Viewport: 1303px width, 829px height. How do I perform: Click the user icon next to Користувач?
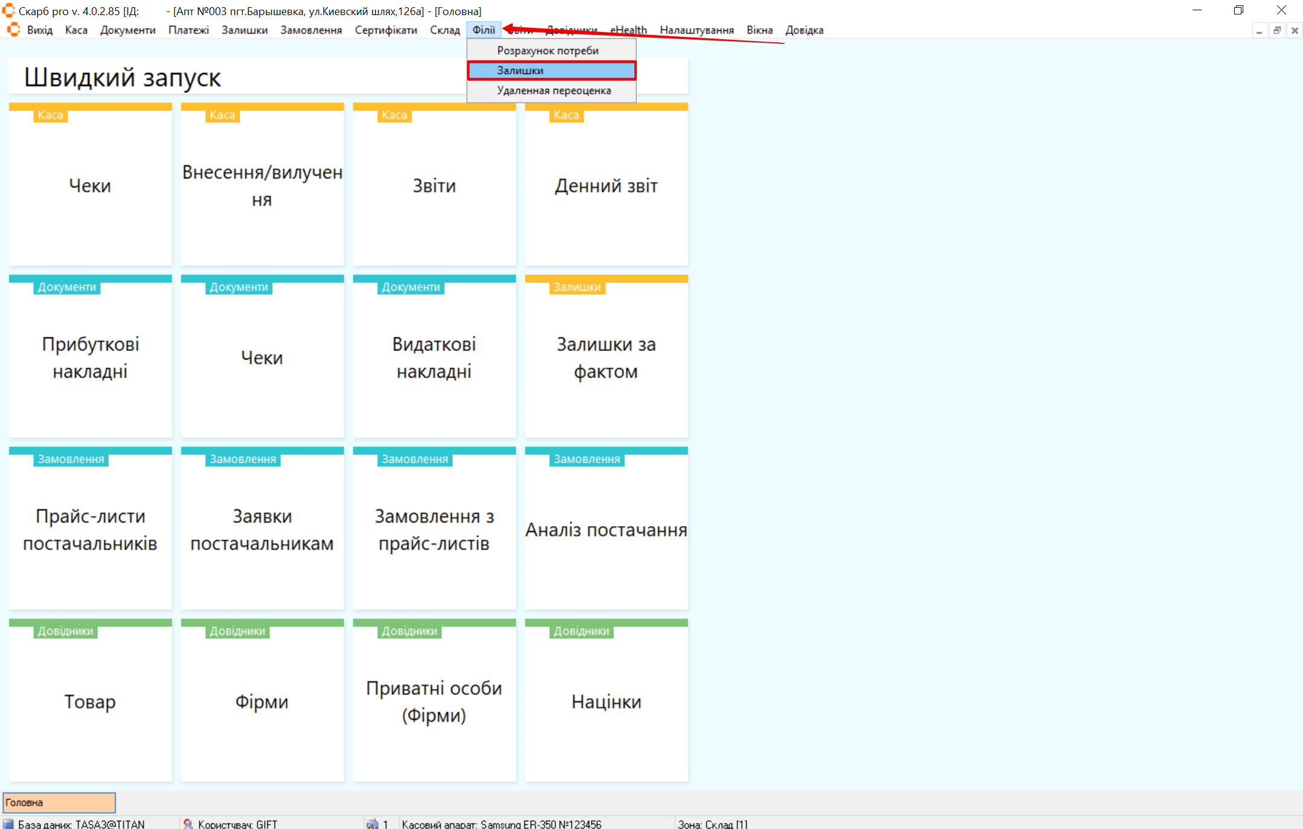[188, 824]
